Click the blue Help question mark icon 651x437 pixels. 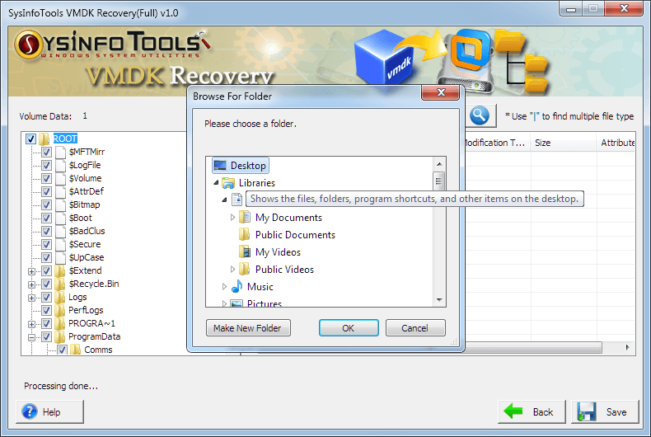(30, 411)
